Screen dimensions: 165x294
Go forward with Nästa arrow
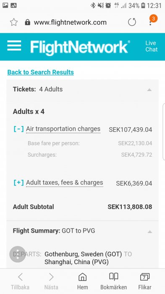51,281
